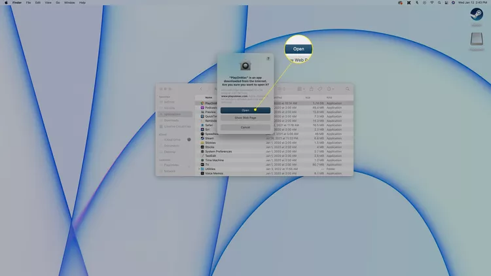Click the date and time in menu bar
Viewport: 491px width, 276px height.
[x=473, y=3]
